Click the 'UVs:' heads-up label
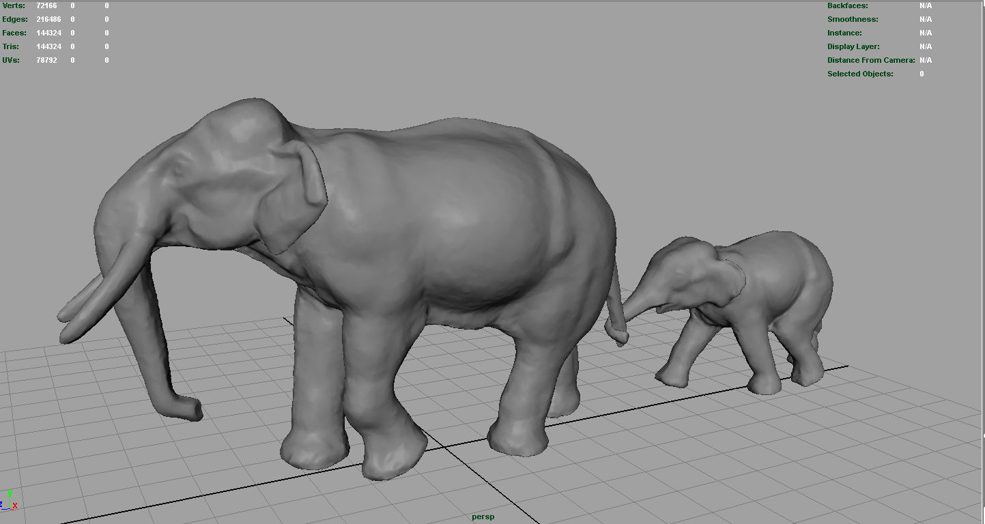This screenshot has height=524, width=985. click(x=11, y=60)
